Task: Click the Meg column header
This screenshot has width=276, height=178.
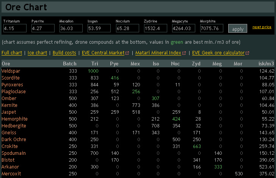Action: [217, 64]
